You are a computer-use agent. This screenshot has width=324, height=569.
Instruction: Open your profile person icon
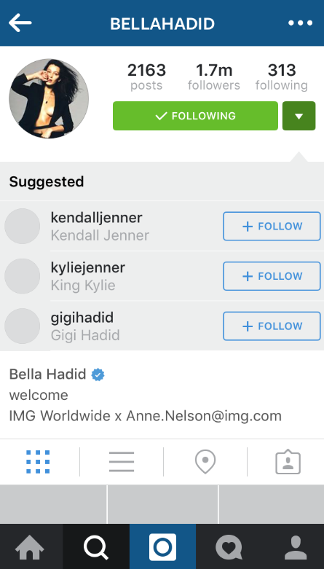[x=296, y=547]
